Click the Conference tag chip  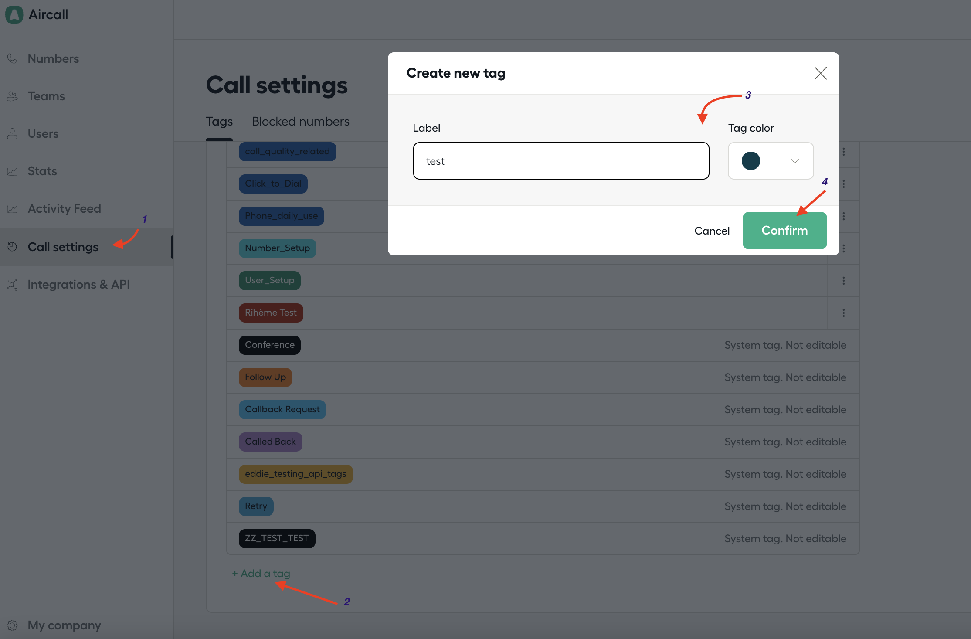269,345
